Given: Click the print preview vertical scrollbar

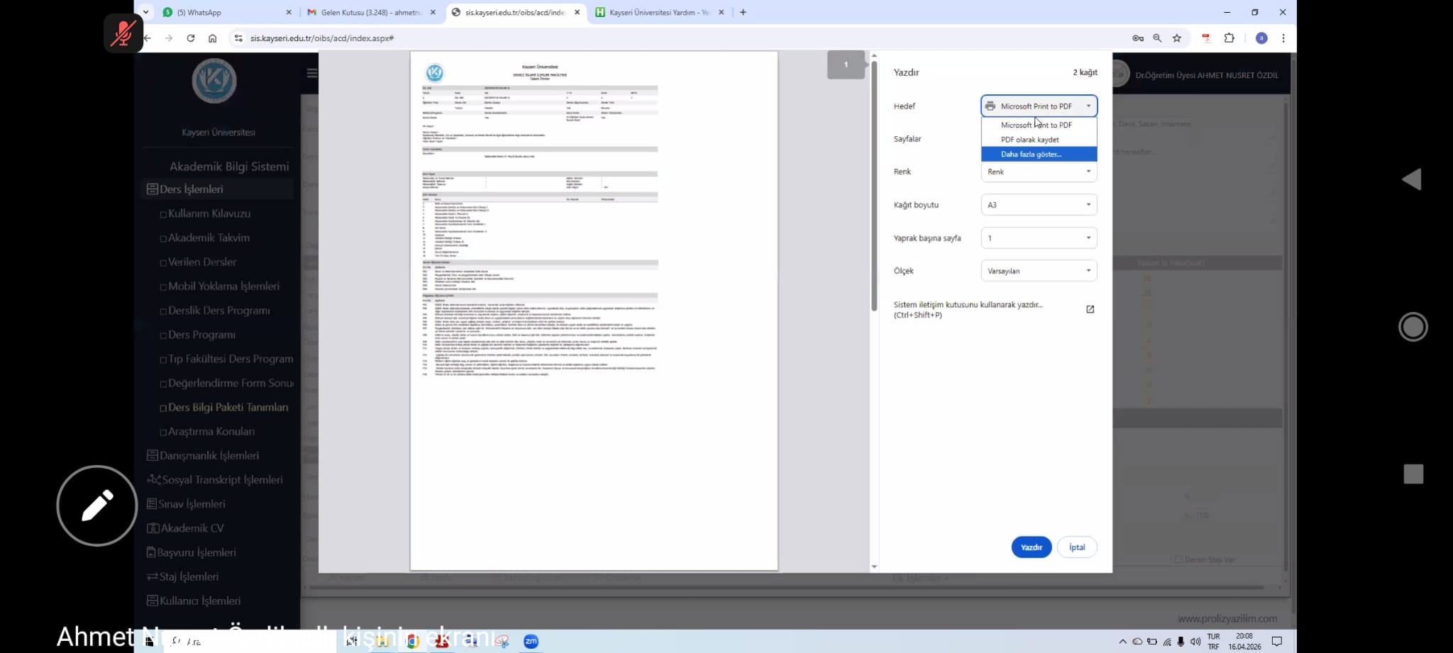Looking at the screenshot, I should point(874,186).
